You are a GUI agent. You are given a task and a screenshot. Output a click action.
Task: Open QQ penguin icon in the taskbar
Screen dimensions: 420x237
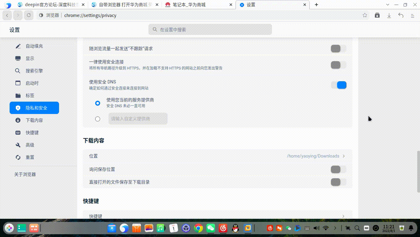coord(235,228)
